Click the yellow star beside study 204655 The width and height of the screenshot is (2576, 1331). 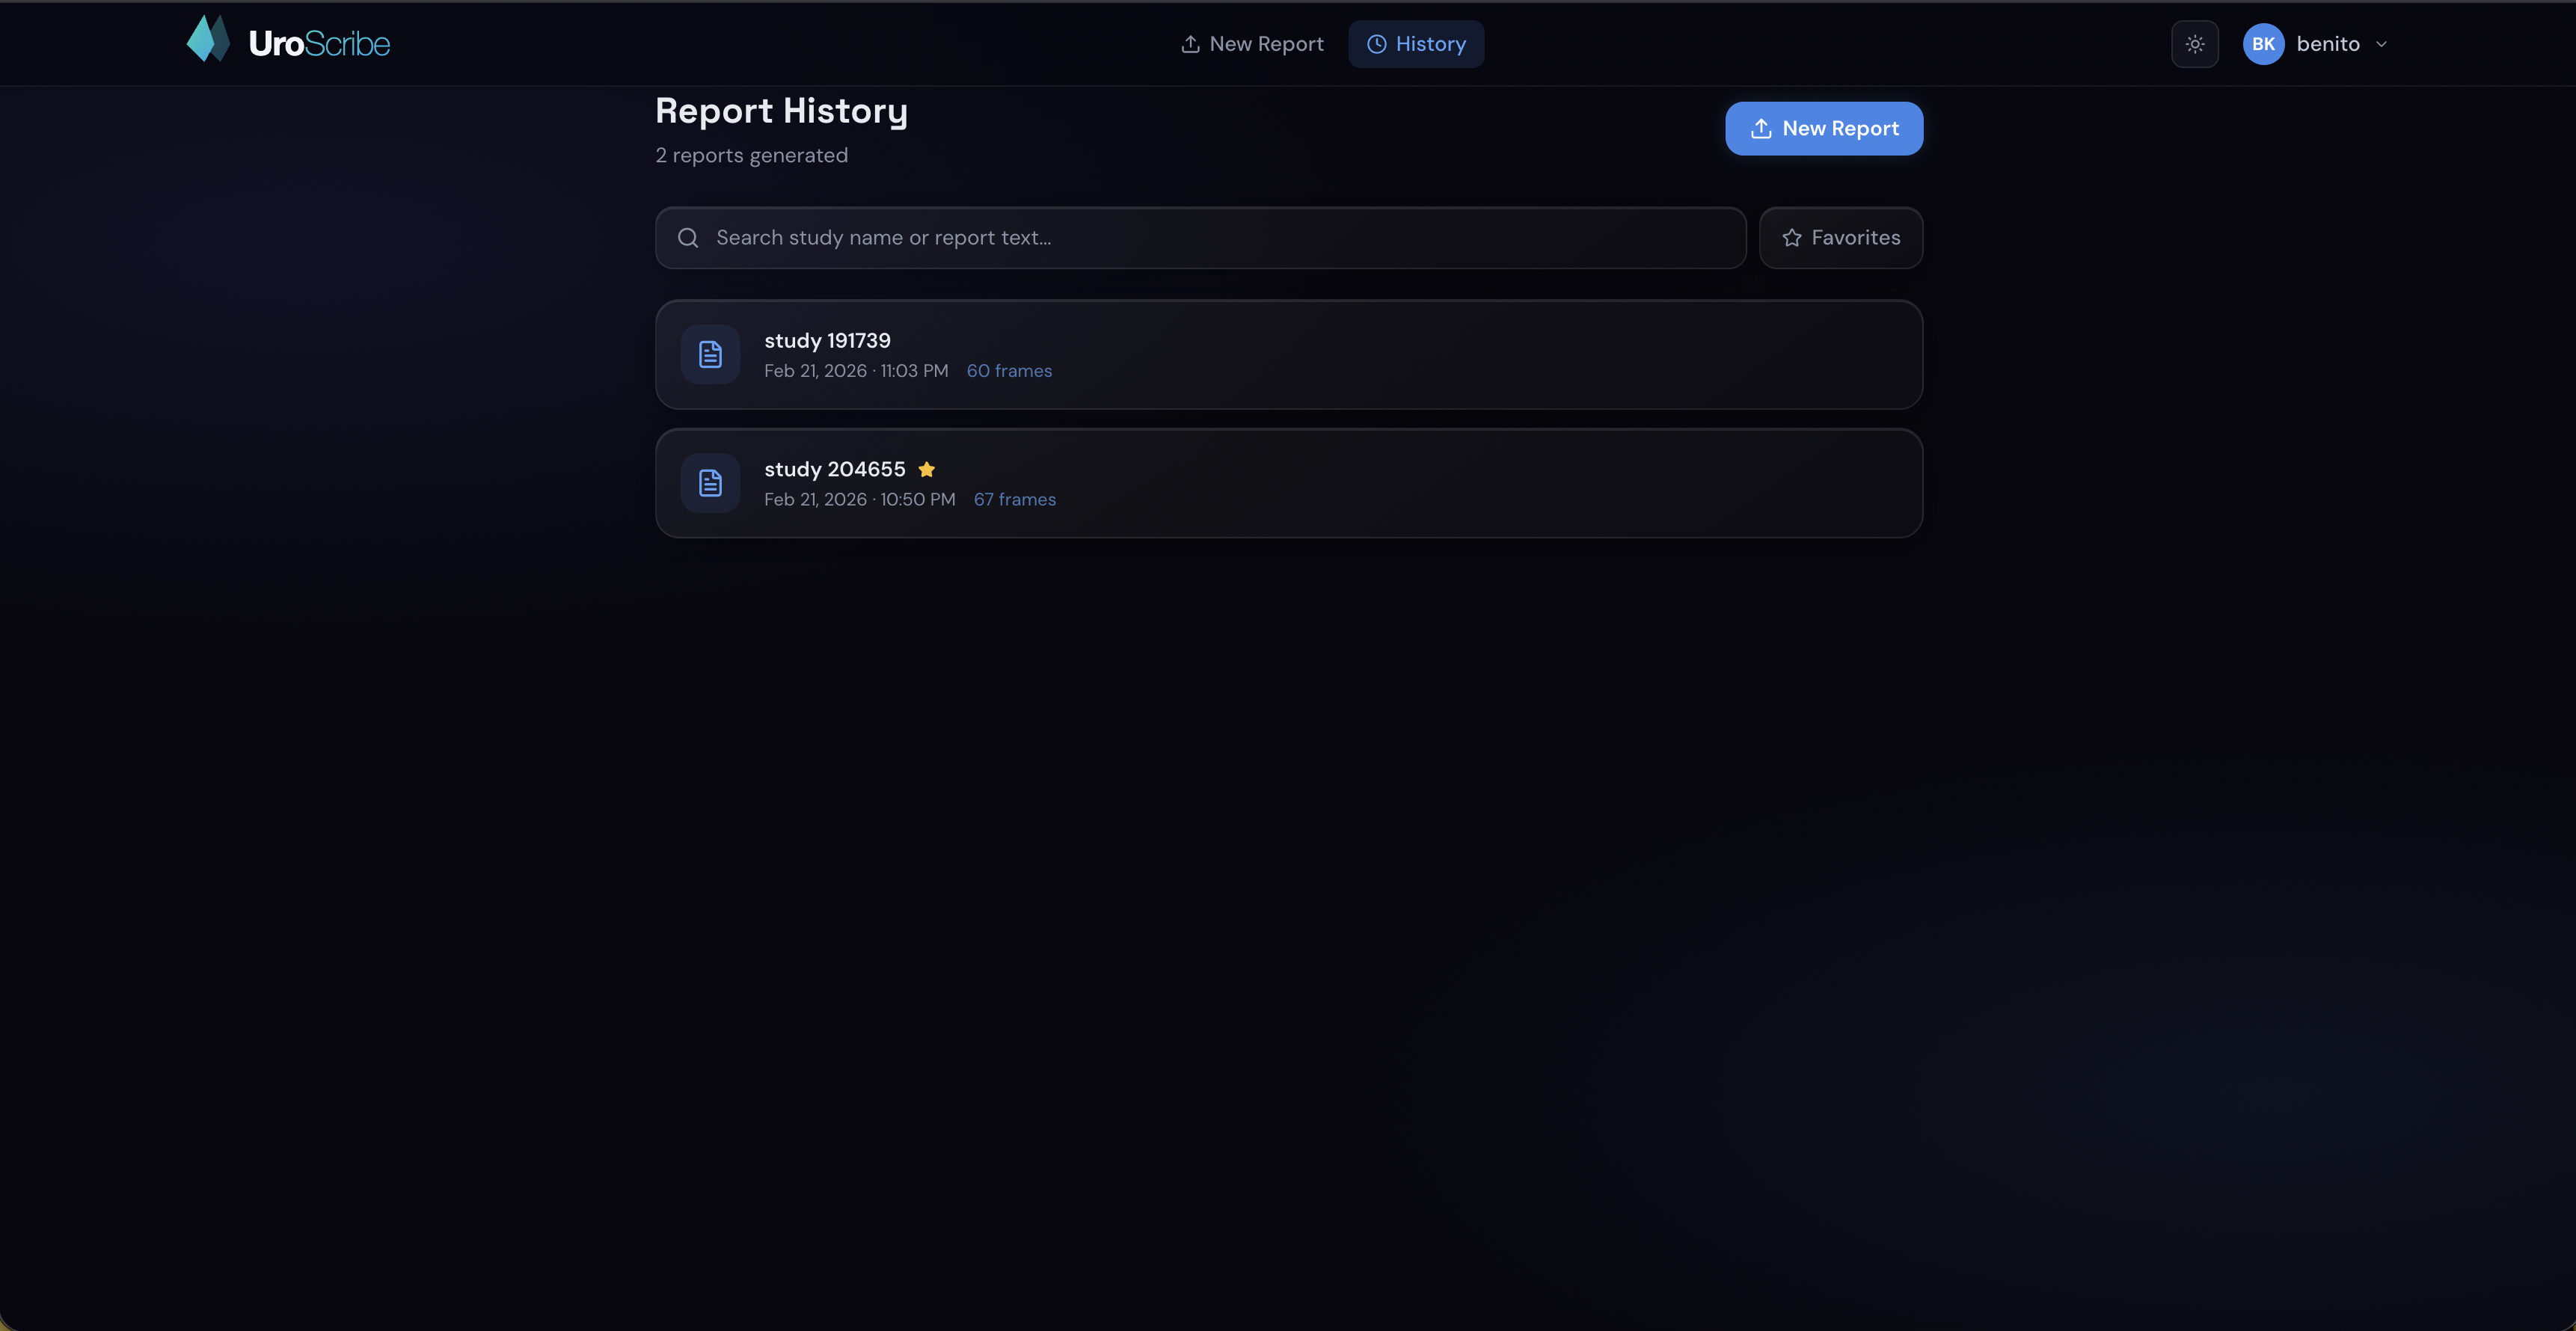926,469
